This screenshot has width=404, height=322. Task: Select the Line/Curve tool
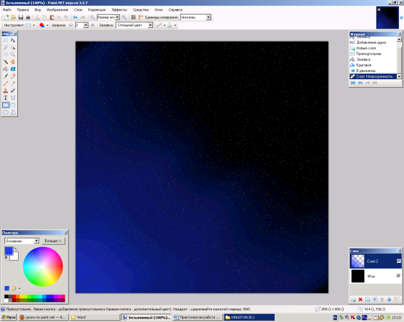tap(13, 98)
